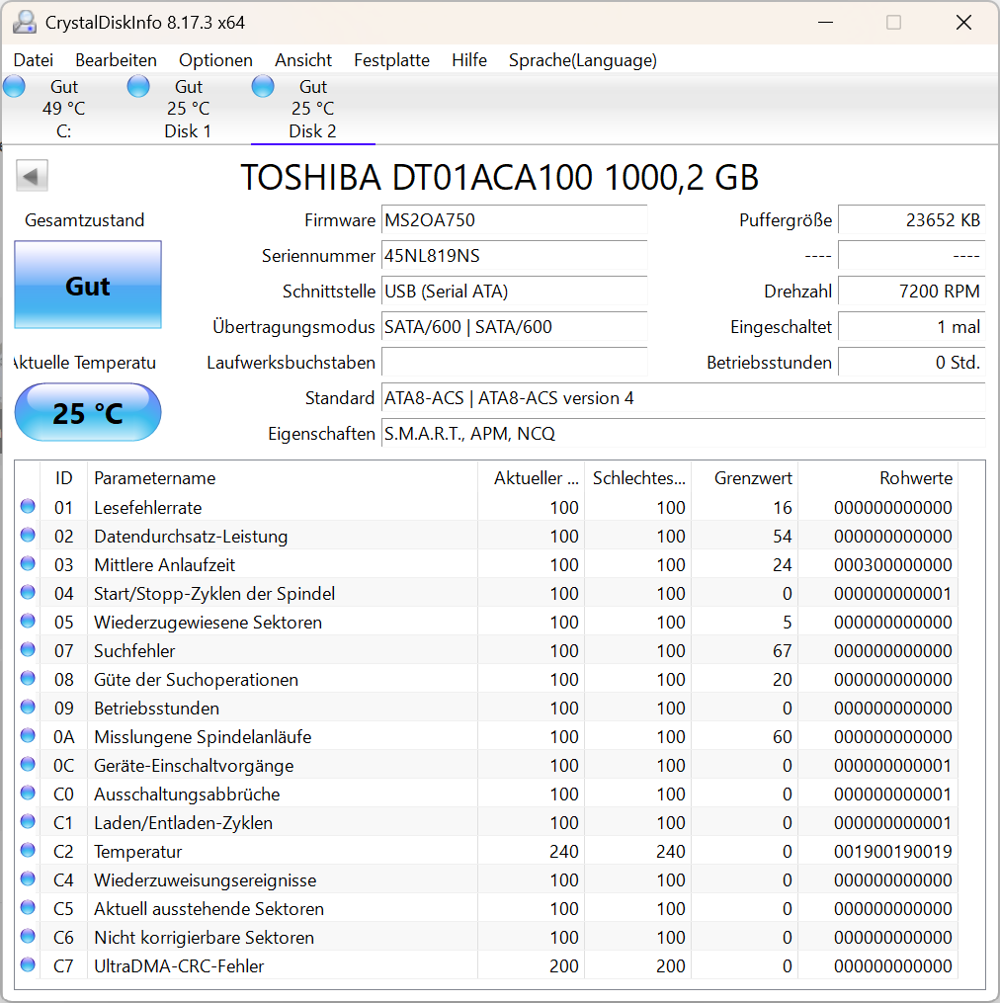
Task: Click the 25 °C temperature button
Action: [88, 413]
